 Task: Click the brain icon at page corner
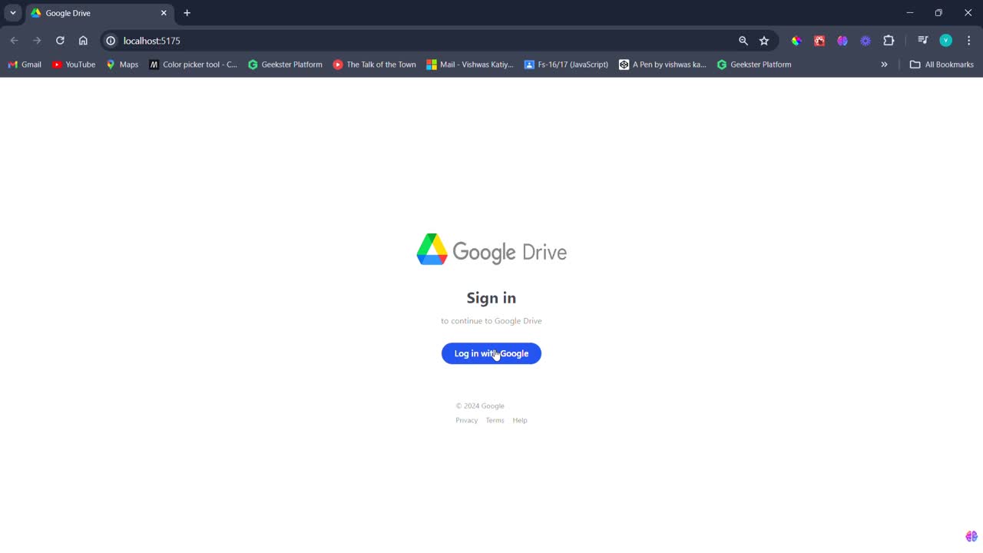point(971,536)
